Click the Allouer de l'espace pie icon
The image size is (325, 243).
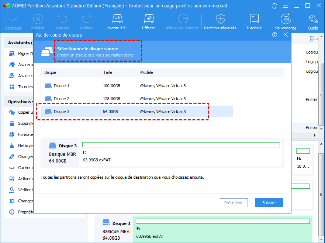pyautogui.click(x=183, y=19)
